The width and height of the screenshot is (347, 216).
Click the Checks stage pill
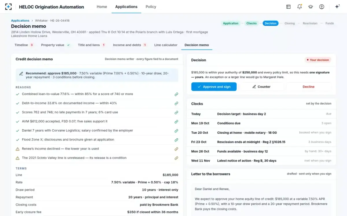pyautogui.click(x=251, y=23)
